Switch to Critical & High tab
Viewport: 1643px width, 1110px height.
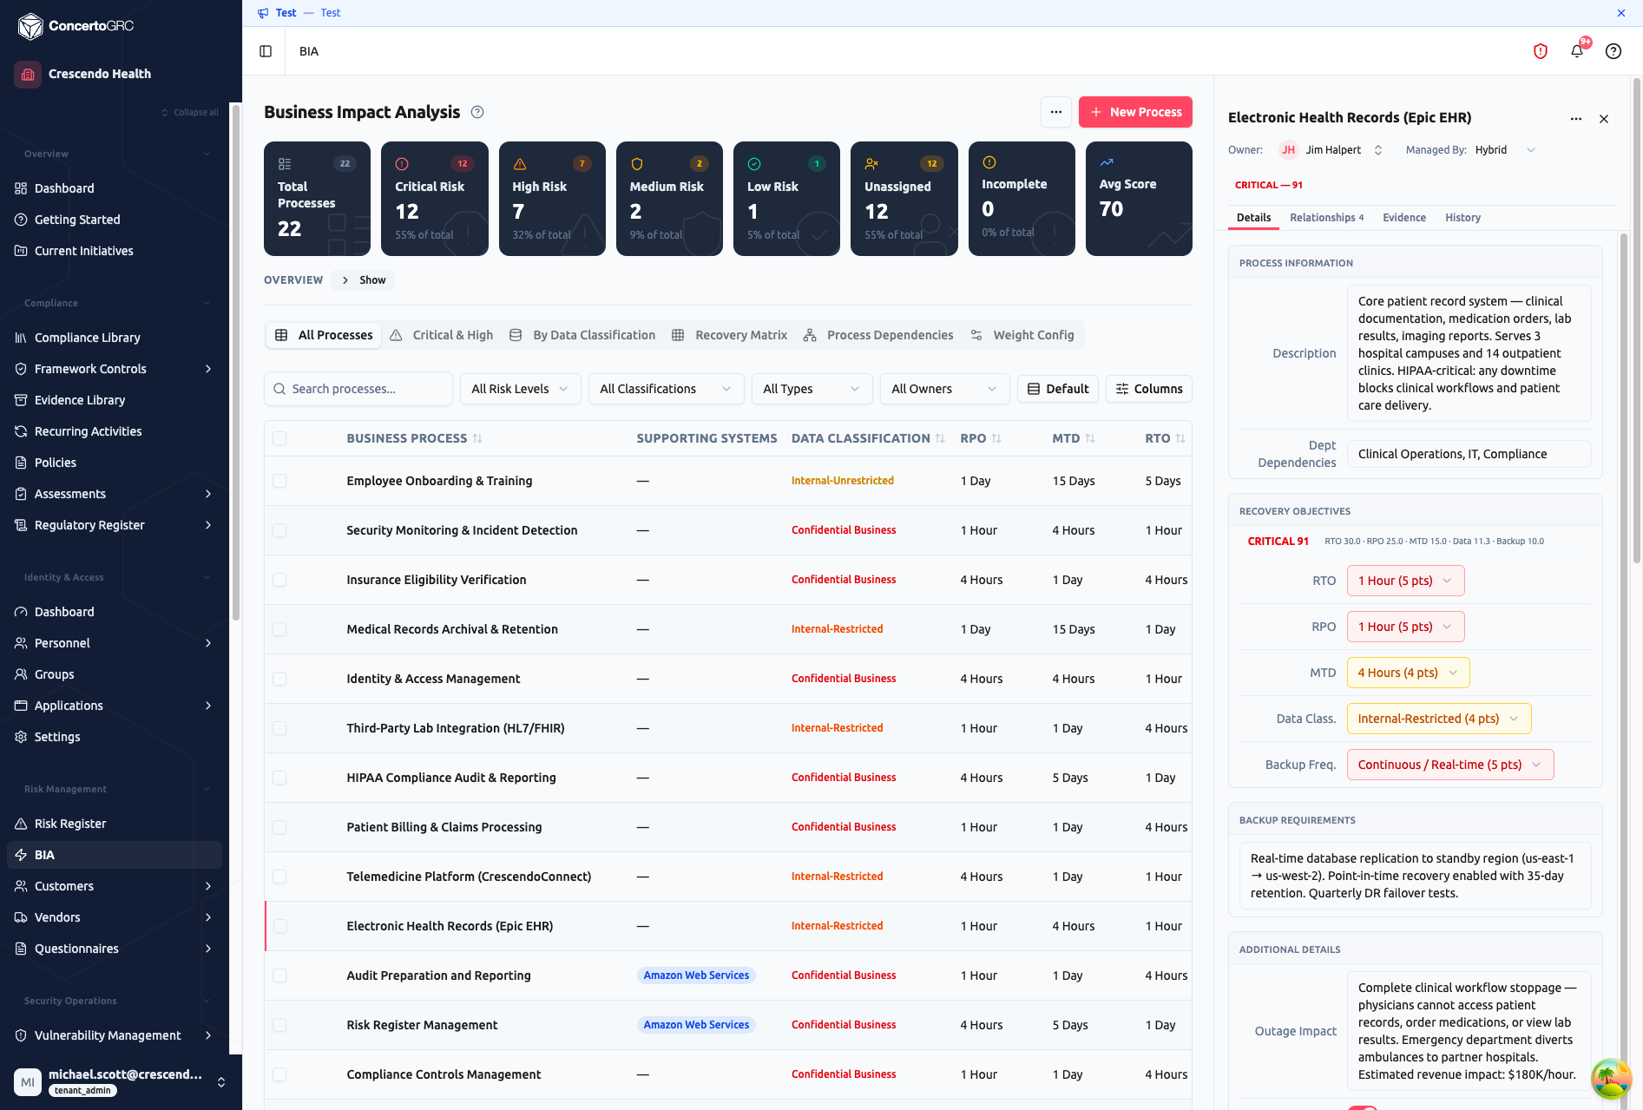[x=442, y=335]
